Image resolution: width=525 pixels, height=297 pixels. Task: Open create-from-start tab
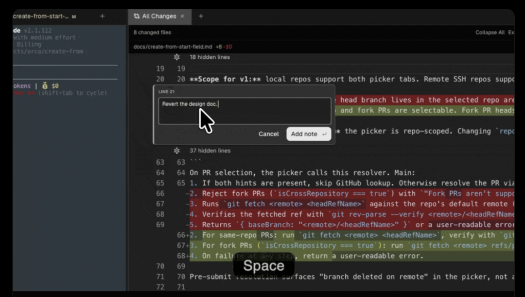(x=44, y=16)
